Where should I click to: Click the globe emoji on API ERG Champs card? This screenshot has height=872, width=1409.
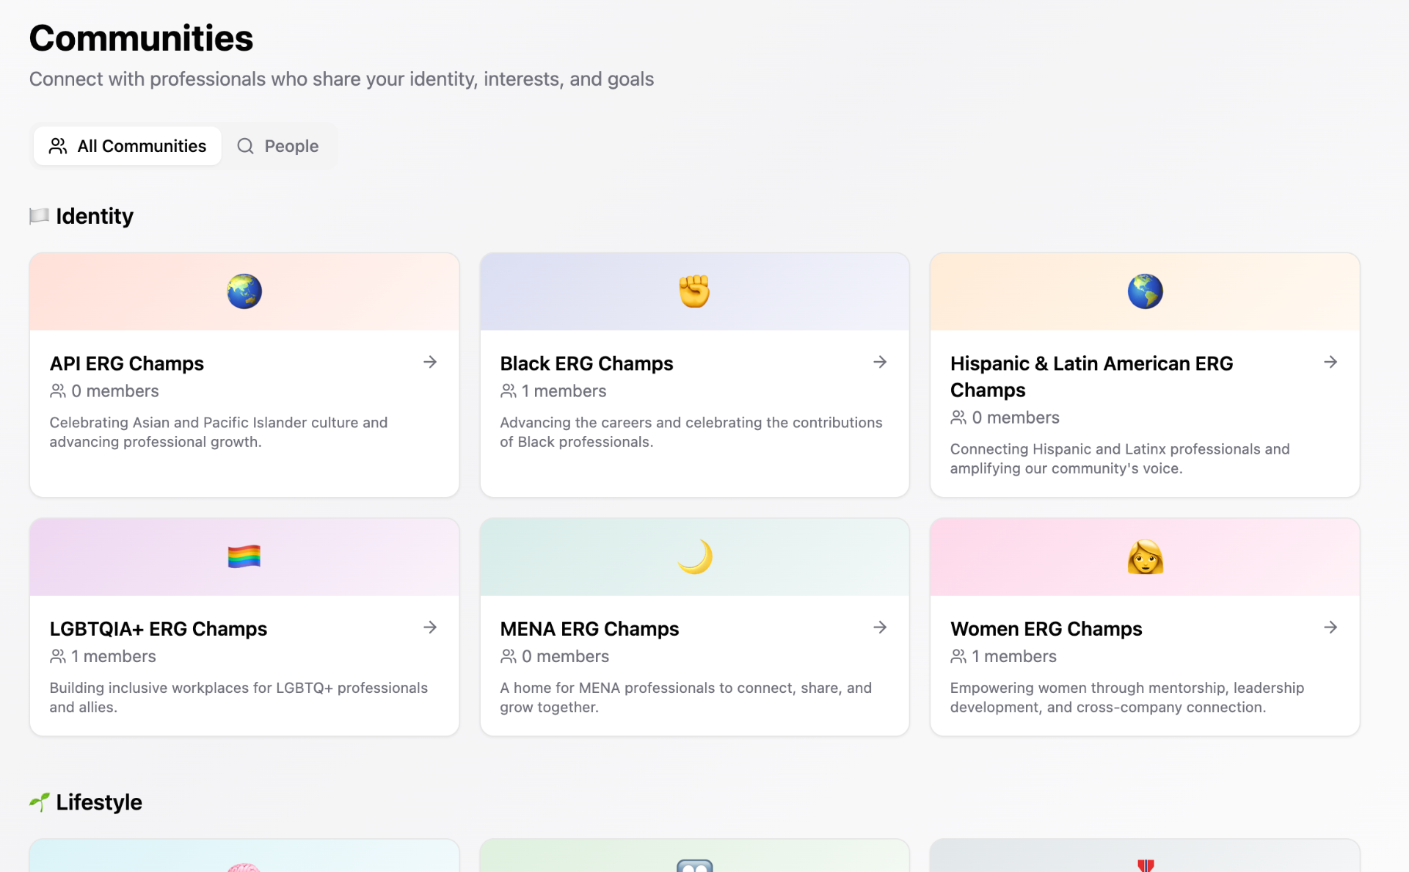coord(244,291)
